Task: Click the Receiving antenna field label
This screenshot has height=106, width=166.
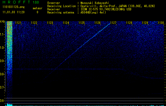Action: coord(61,12)
